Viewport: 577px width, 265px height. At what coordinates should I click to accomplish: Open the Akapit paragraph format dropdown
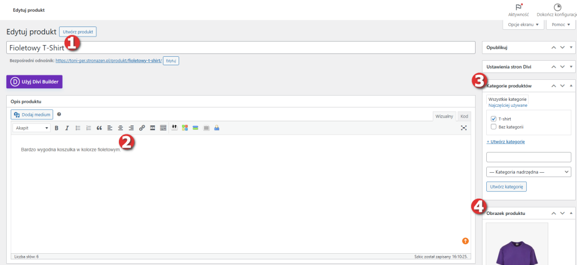click(32, 128)
